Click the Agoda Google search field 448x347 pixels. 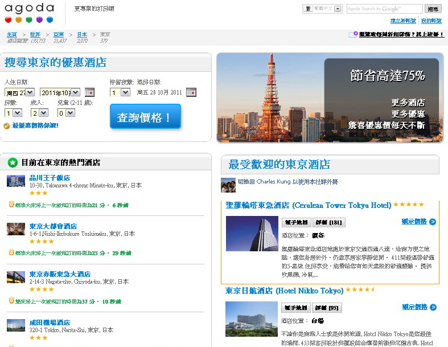(384, 9)
